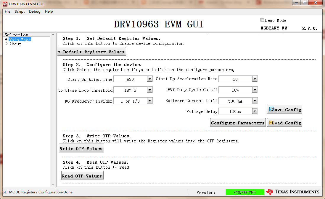
Task: Click Set Default Register Values button
Action: coord(92,52)
